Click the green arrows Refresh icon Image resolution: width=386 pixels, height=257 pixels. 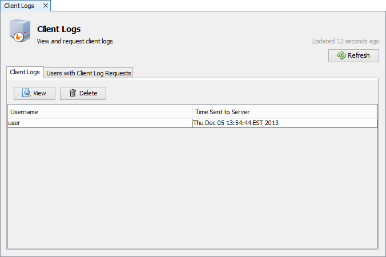point(341,55)
